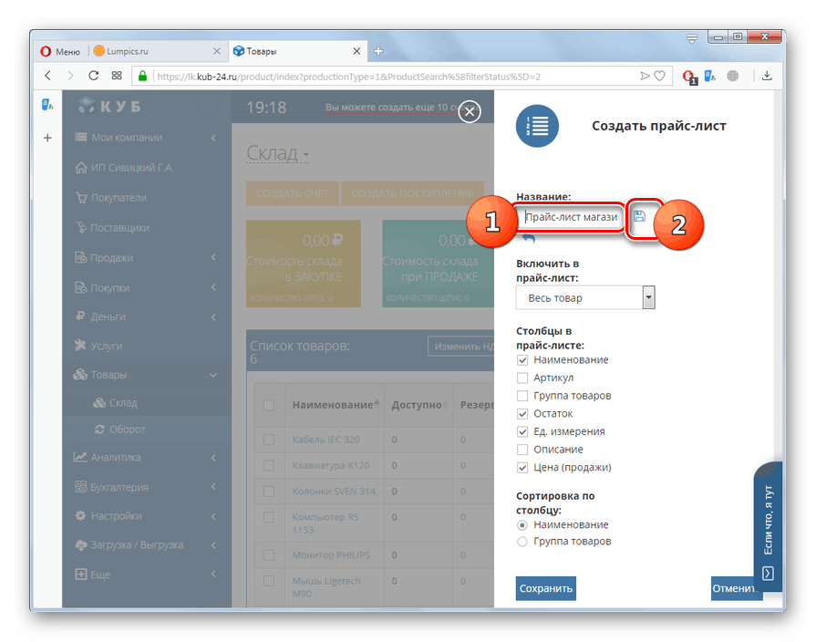Click the globe VPN icon in toolbar

click(733, 76)
